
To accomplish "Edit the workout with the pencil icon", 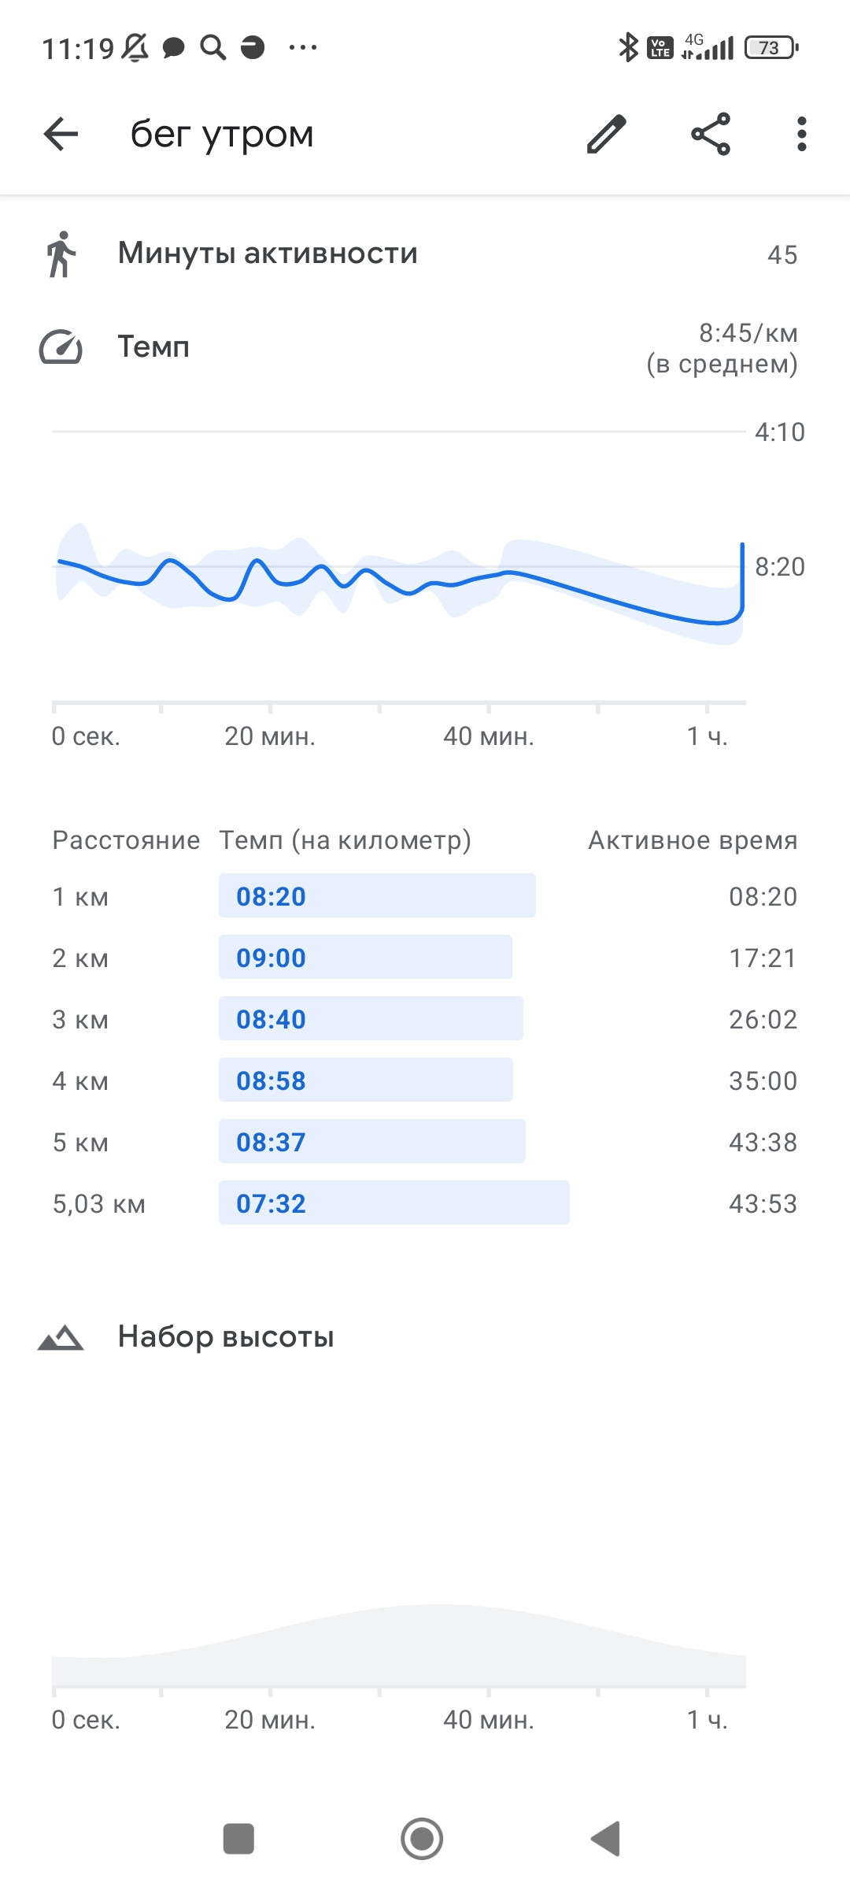I will tap(606, 134).
